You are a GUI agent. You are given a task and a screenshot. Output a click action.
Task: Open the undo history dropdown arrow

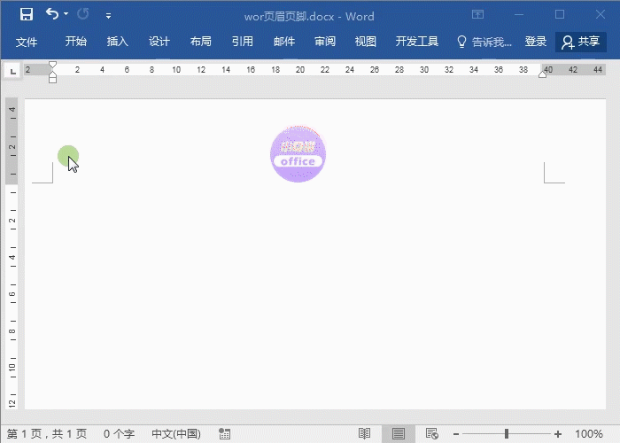[x=66, y=14]
